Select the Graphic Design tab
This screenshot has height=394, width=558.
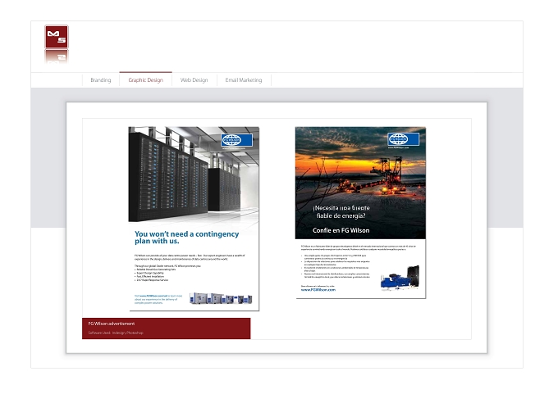[145, 80]
